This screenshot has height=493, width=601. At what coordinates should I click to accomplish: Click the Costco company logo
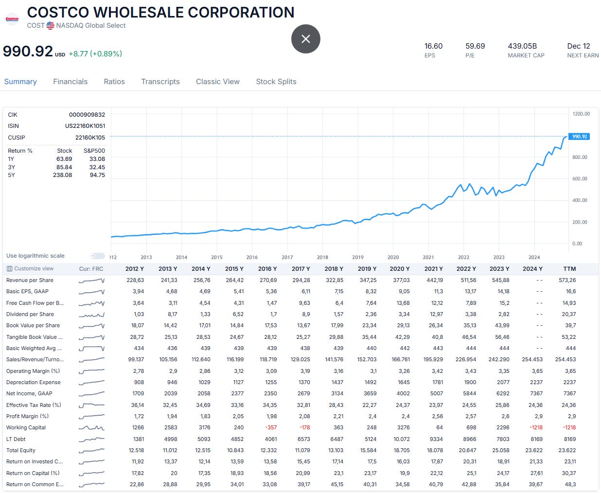click(x=12, y=19)
